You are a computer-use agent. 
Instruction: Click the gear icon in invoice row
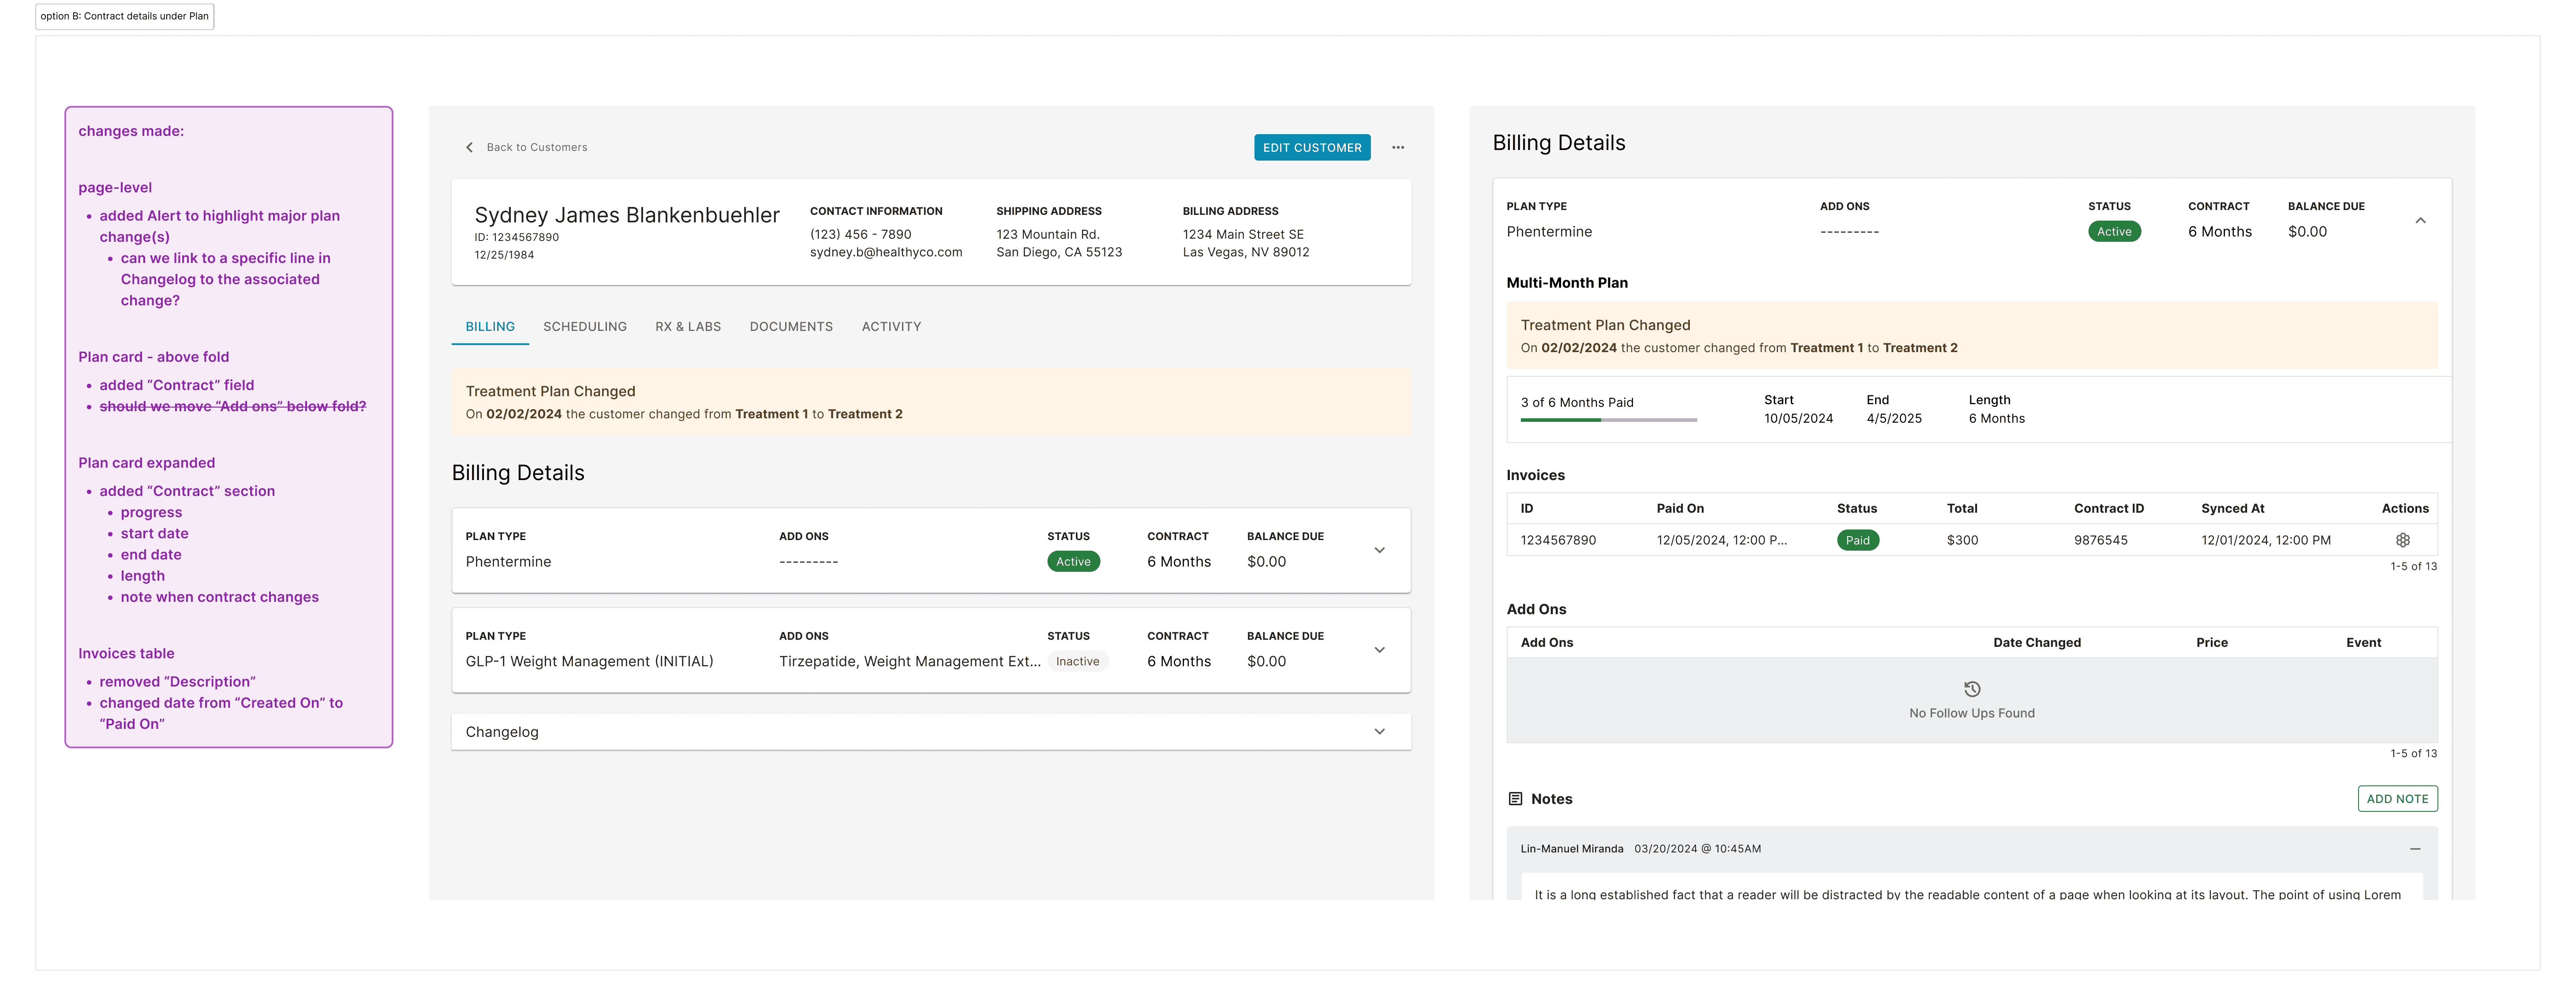pos(2402,540)
